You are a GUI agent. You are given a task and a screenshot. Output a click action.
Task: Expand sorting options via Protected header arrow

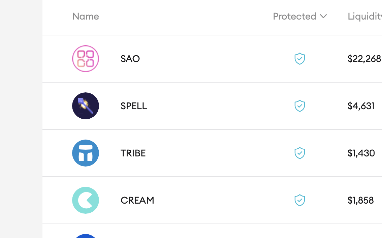click(324, 16)
